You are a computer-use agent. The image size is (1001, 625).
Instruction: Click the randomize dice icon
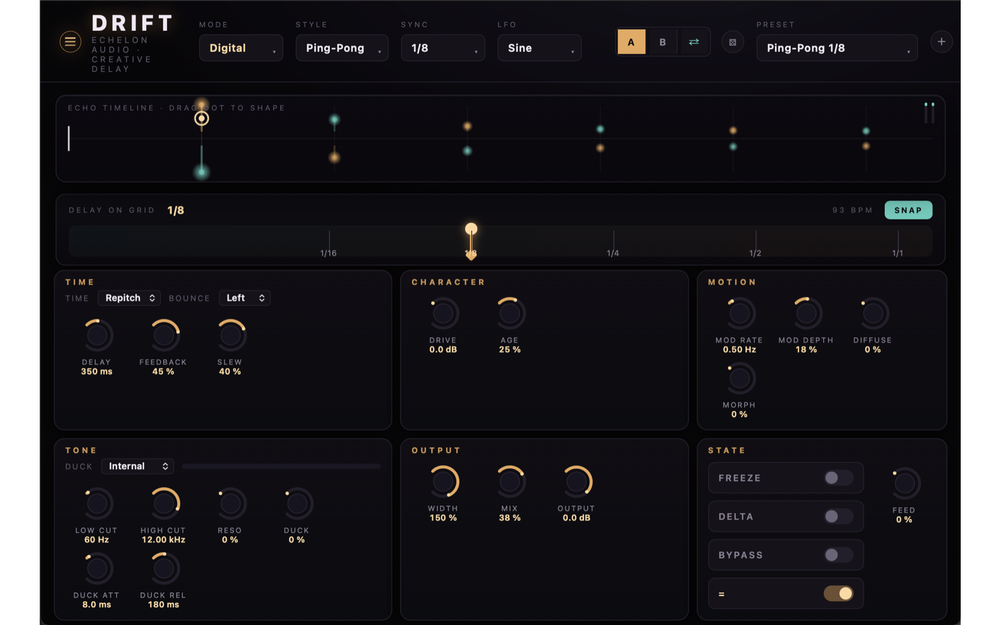[x=732, y=42]
